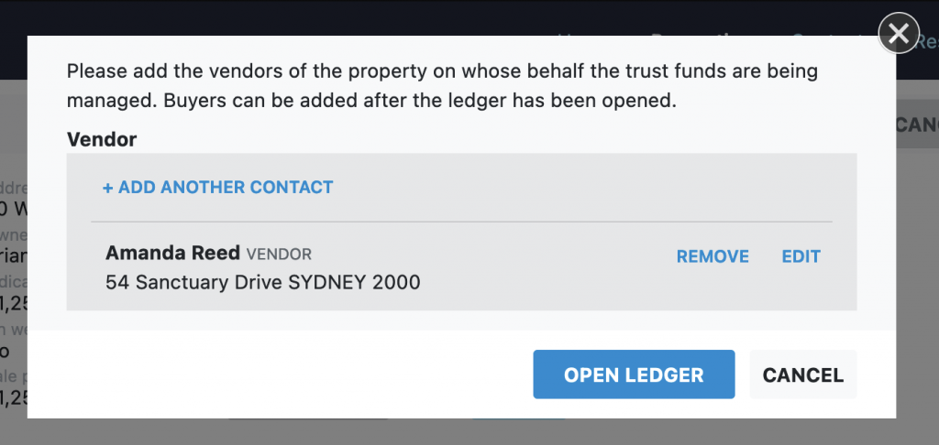Click the bold Vendor section heading
The height and width of the screenshot is (445, 939).
click(x=102, y=139)
